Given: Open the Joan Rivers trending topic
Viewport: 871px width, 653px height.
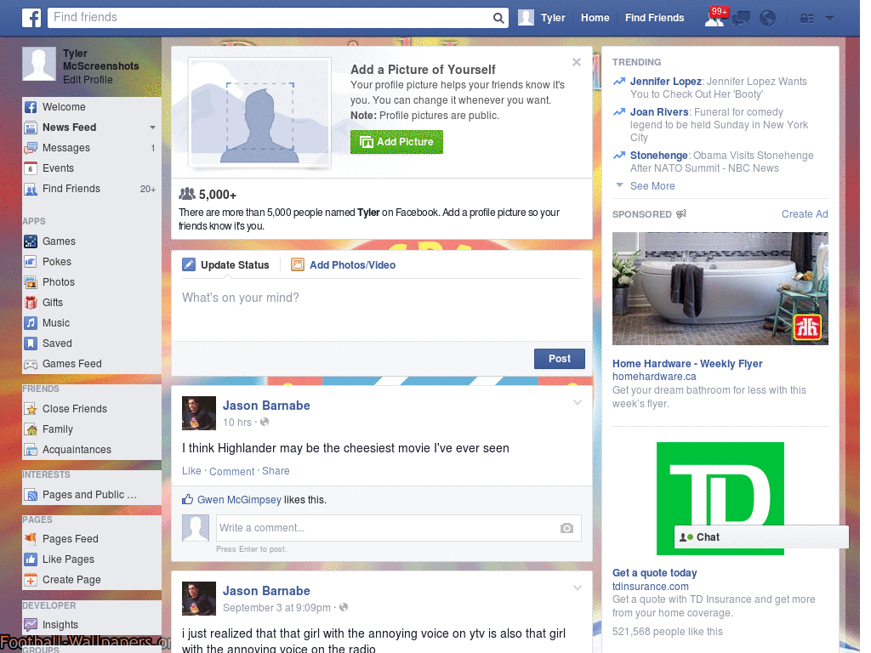Looking at the screenshot, I should [659, 112].
